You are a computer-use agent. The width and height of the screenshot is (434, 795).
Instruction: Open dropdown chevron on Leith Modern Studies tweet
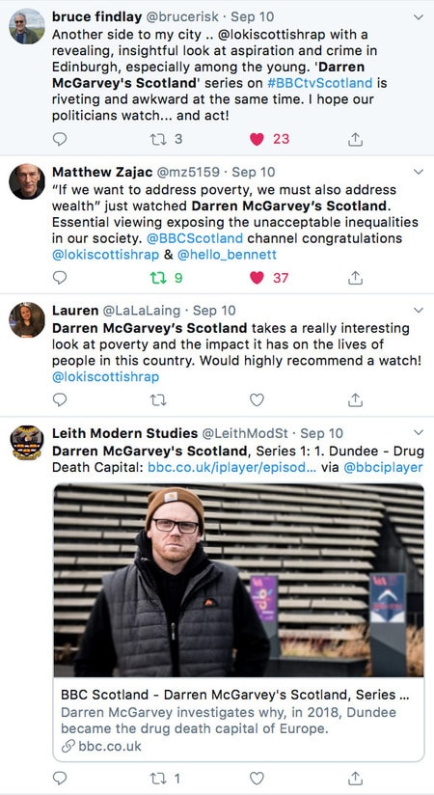[x=419, y=432]
